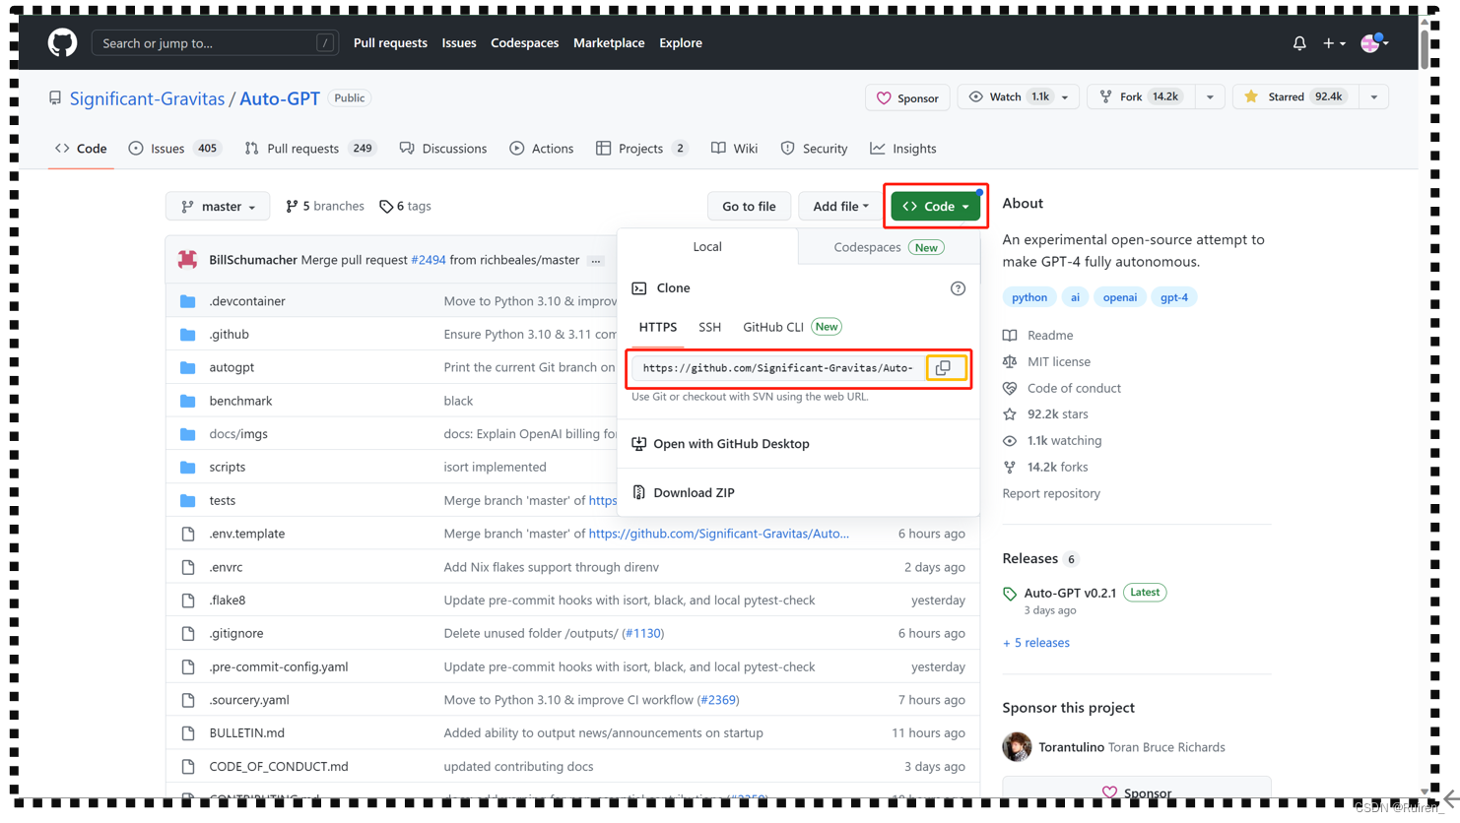This screenshot has height=823, width=1460.
Task: Switch to the Pull requests repo tab
Action: click(309, 149)
